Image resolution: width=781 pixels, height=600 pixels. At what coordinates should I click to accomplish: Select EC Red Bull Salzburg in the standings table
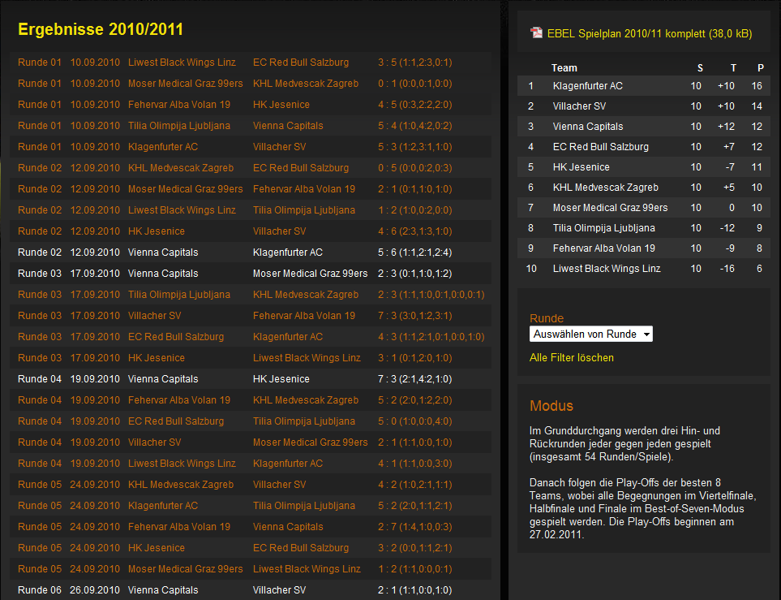601,147
